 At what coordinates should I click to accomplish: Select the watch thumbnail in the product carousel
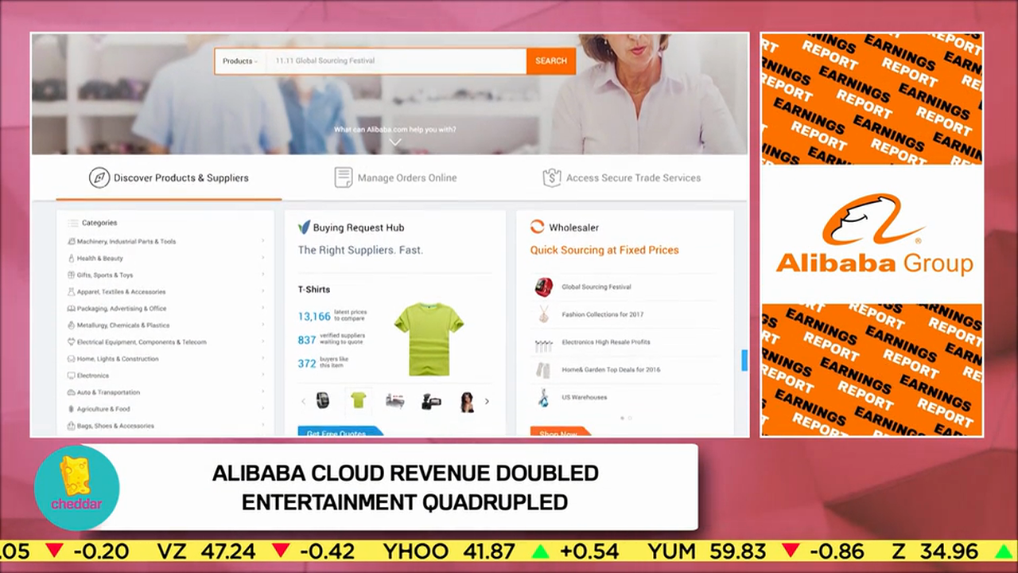pyautogui.click(x=323, y=400)
